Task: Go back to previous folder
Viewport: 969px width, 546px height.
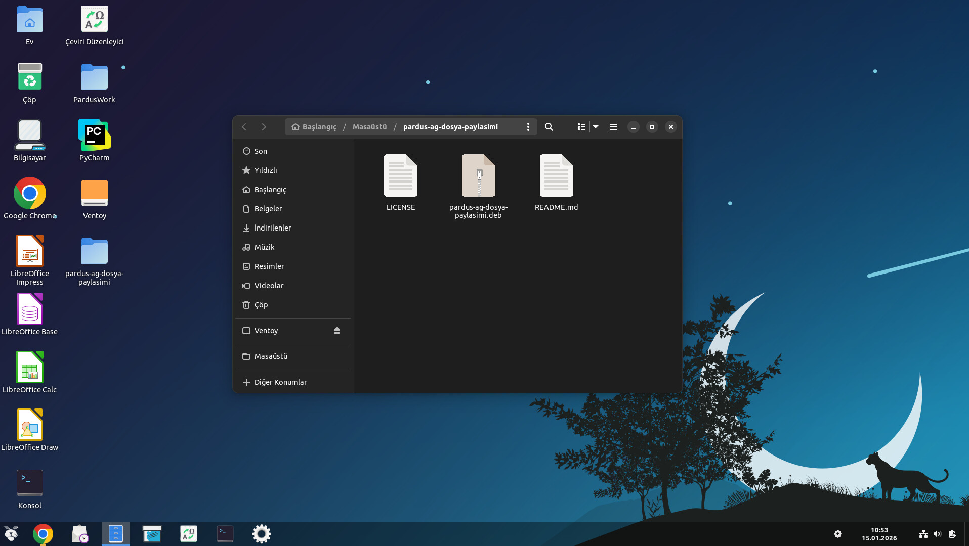Action: point(244,127)
